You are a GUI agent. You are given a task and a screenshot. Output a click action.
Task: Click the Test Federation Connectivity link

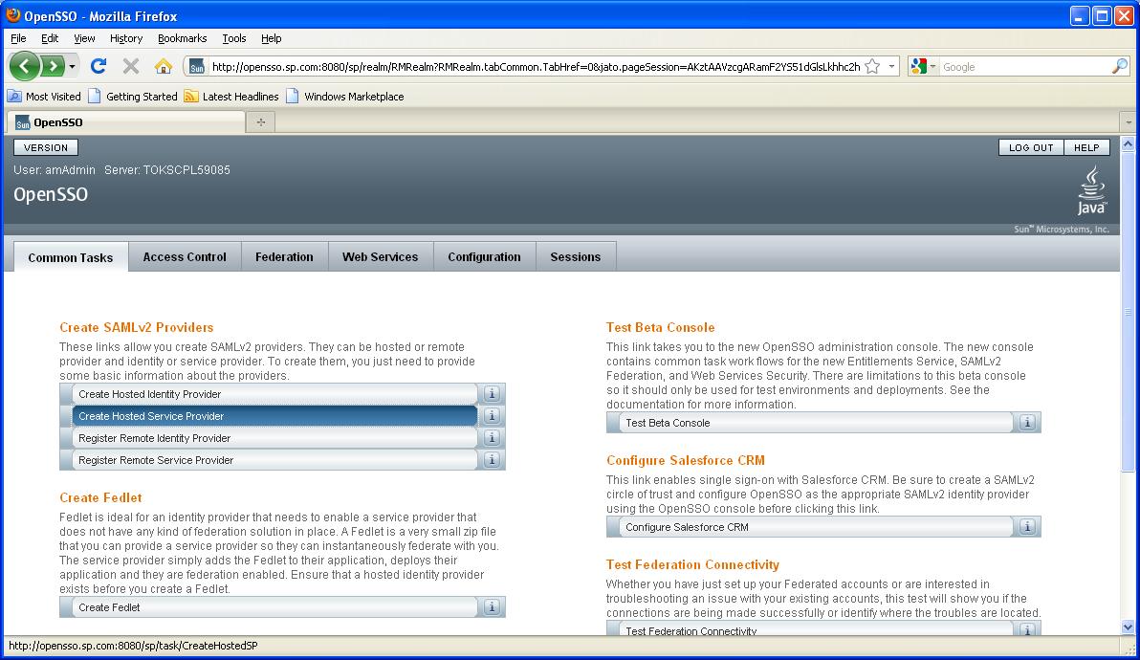tap(816, 629)
